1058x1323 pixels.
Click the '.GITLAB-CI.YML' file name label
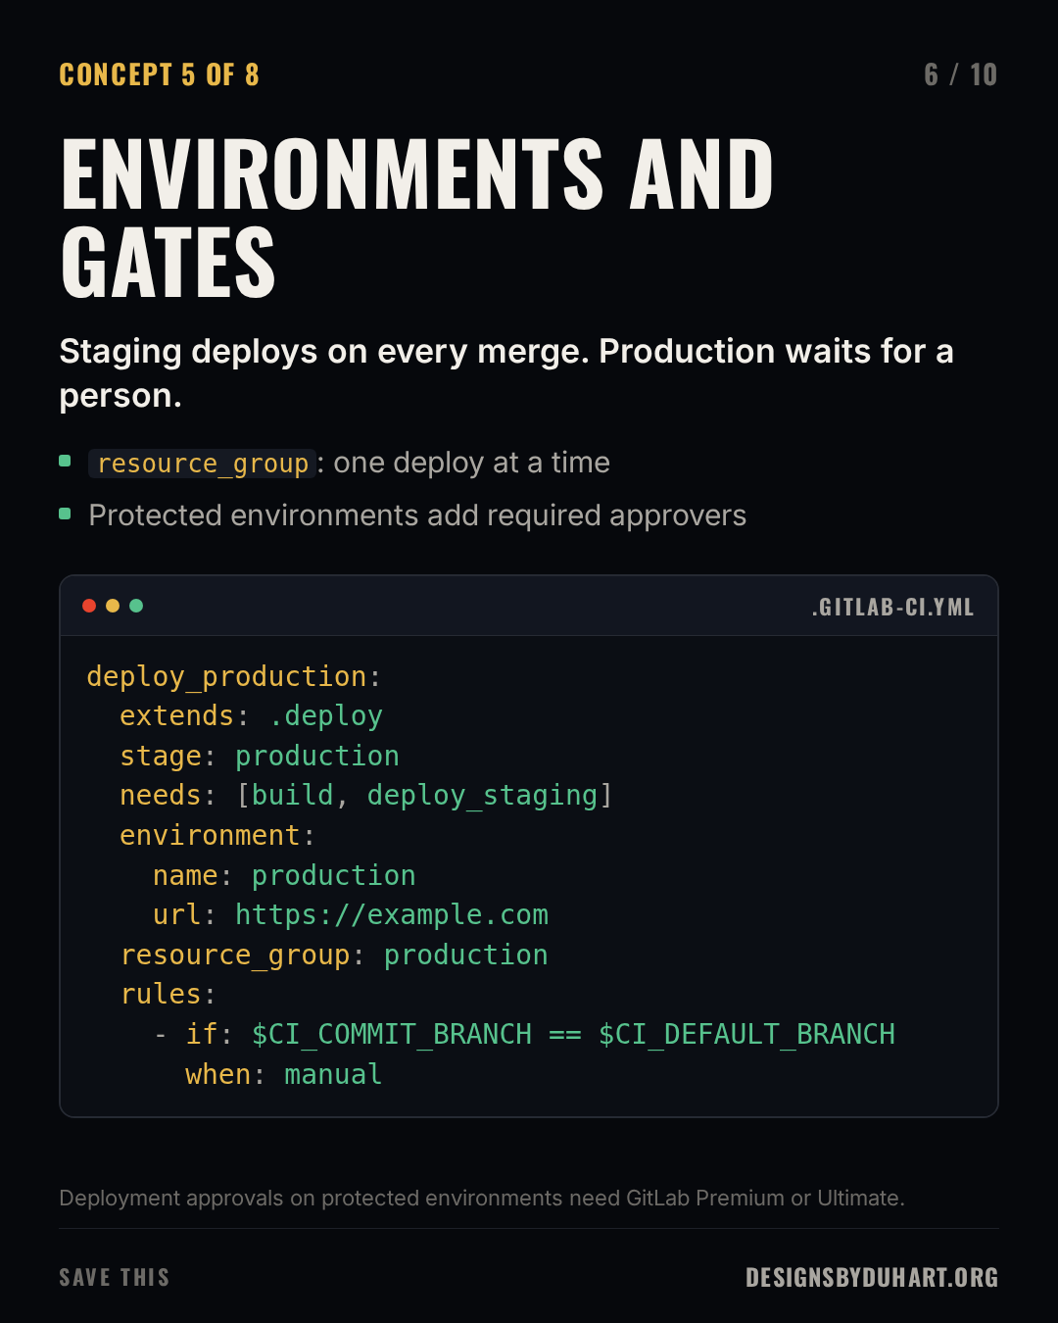[892, 608]
